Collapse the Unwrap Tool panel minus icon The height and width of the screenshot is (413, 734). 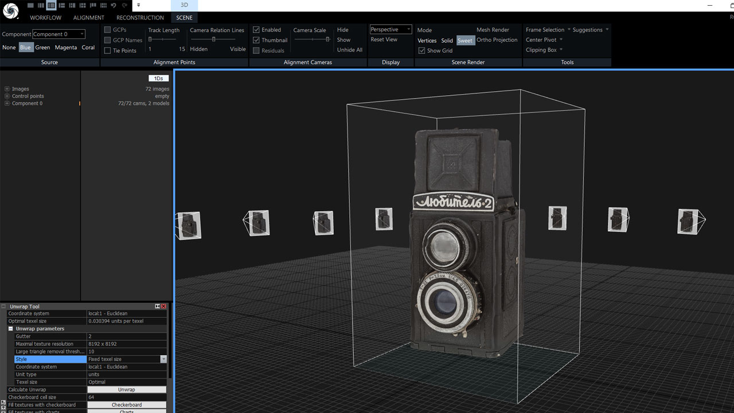click(4, 306)
